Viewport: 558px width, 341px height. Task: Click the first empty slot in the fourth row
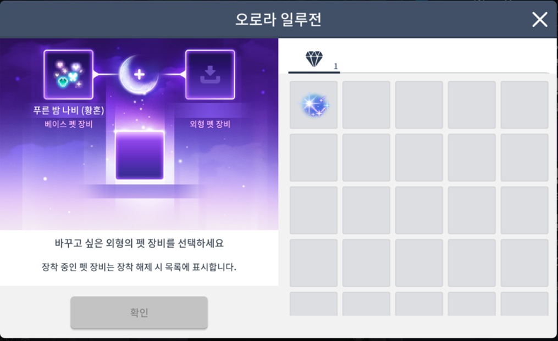coord(313,263)
